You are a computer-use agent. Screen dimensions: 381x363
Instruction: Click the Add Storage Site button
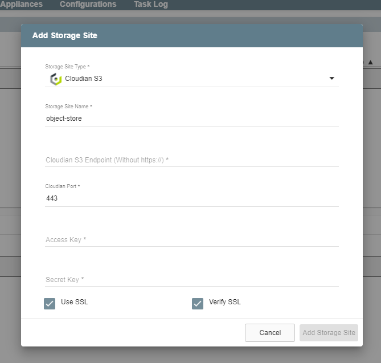[x=329, y=333]
